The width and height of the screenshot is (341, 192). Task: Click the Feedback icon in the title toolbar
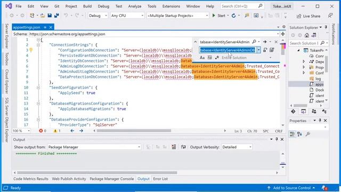coord(330,15)
